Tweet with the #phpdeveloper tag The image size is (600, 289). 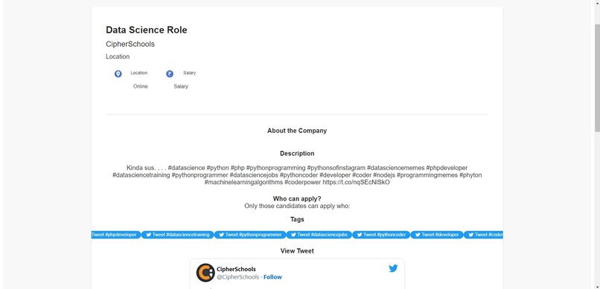point(116,235)
